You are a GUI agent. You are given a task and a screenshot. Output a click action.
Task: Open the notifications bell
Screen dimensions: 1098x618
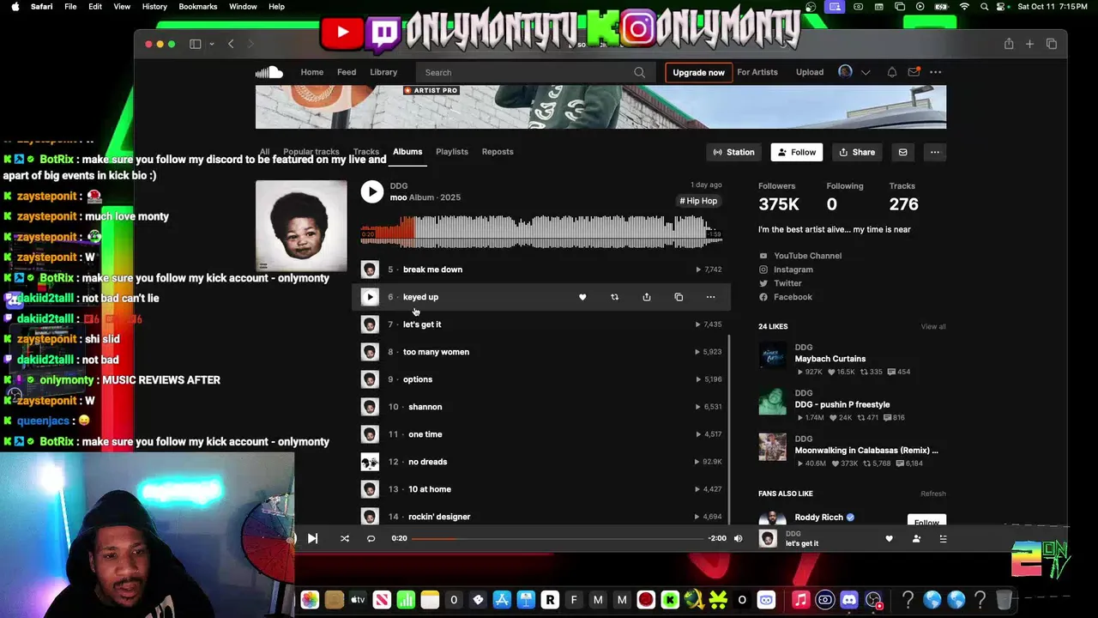[x=892, y=72]
